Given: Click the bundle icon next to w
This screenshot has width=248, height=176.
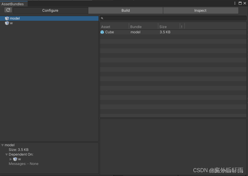Looking at the screenshot, I should click(x=7, y=23).
